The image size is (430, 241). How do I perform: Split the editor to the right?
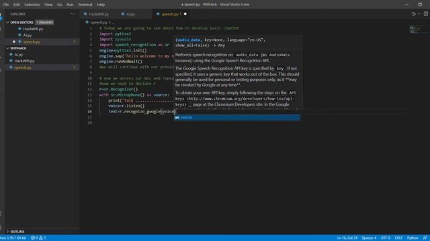[425, 13]
